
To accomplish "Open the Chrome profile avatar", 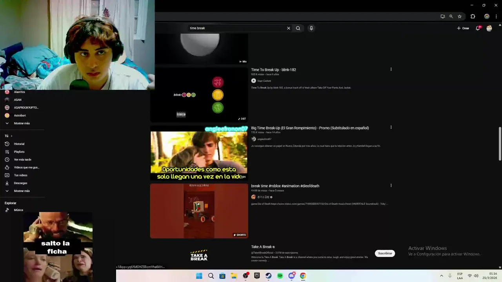I will coord(487,16).
